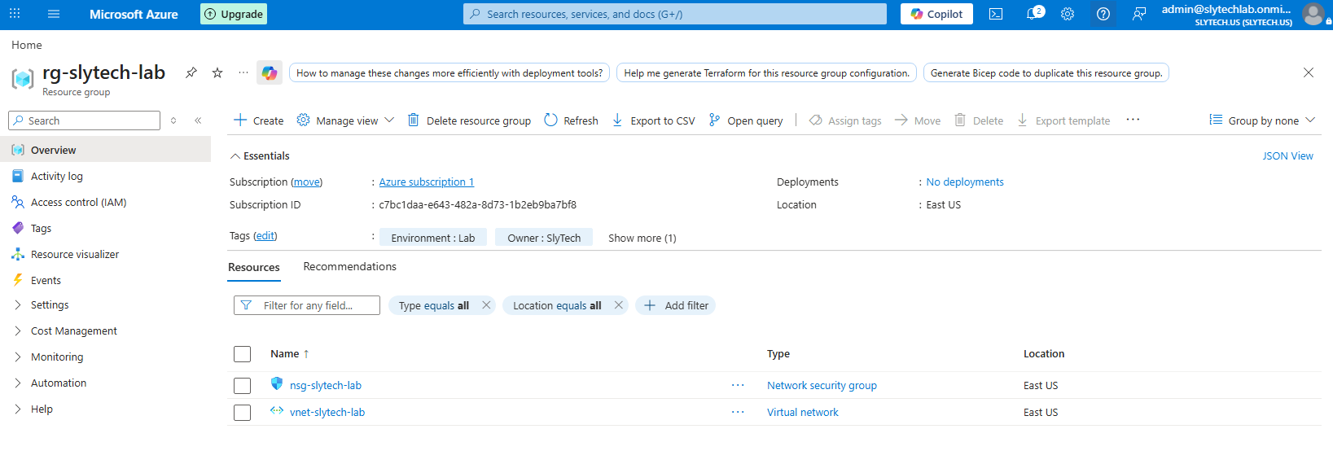Click the admin account avatar
The width and height of the screenshot is (1333, 464).
click(x=1313, y=14)
